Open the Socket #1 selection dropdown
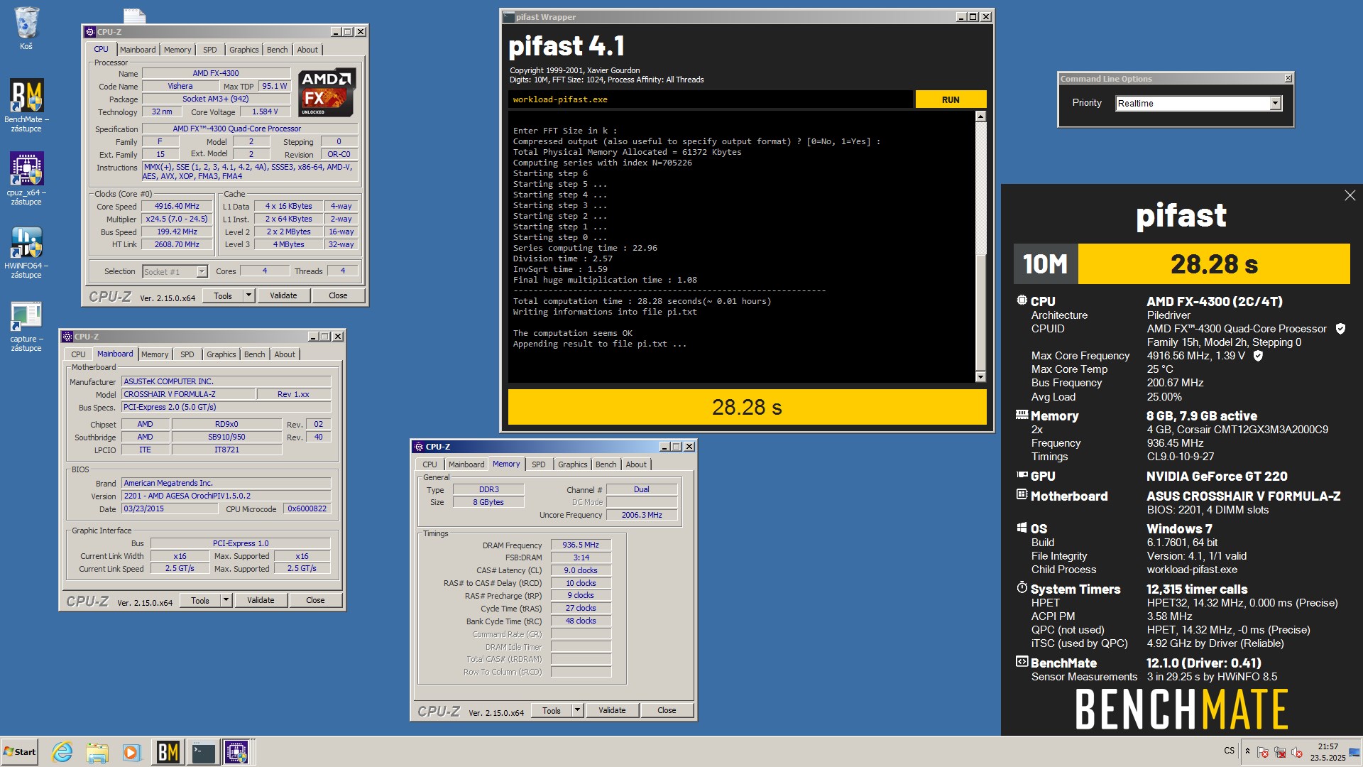Viewport: 1363px width, 767px height. [x=202, y=271]
